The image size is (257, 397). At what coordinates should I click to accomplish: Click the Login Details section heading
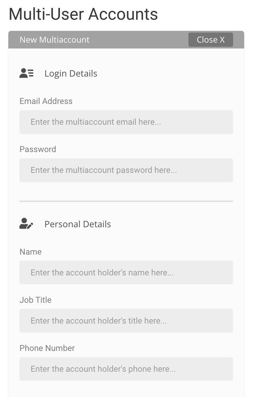point(71,73)
